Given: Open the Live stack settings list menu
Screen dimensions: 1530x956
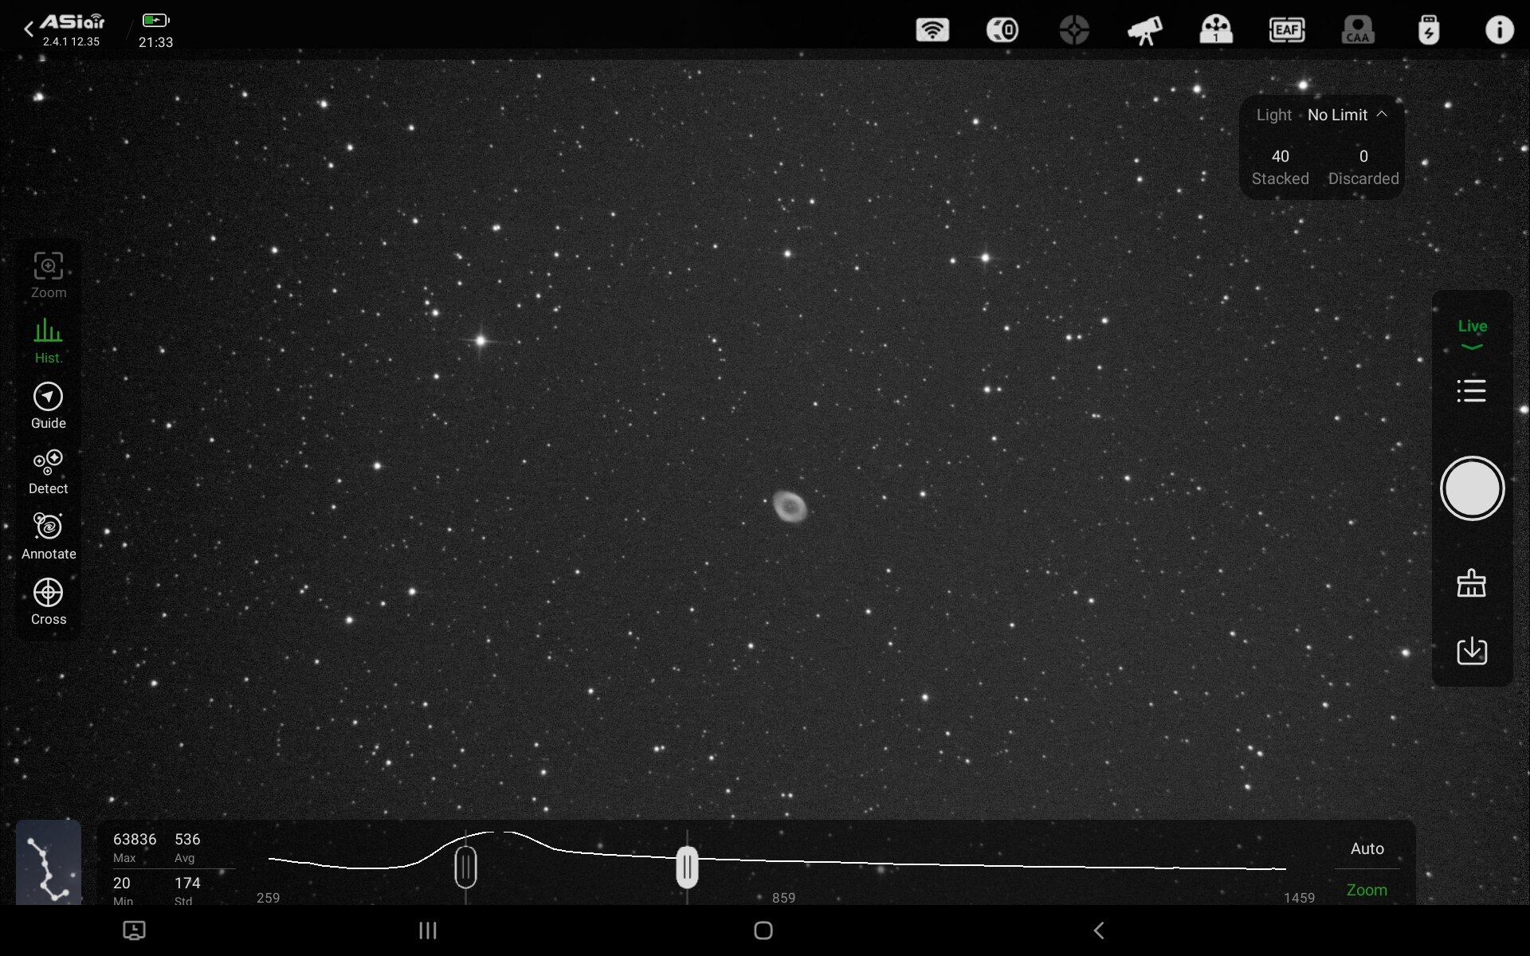Looking at the screenshot, I should pyautogui.click(x=1471, y=391).
